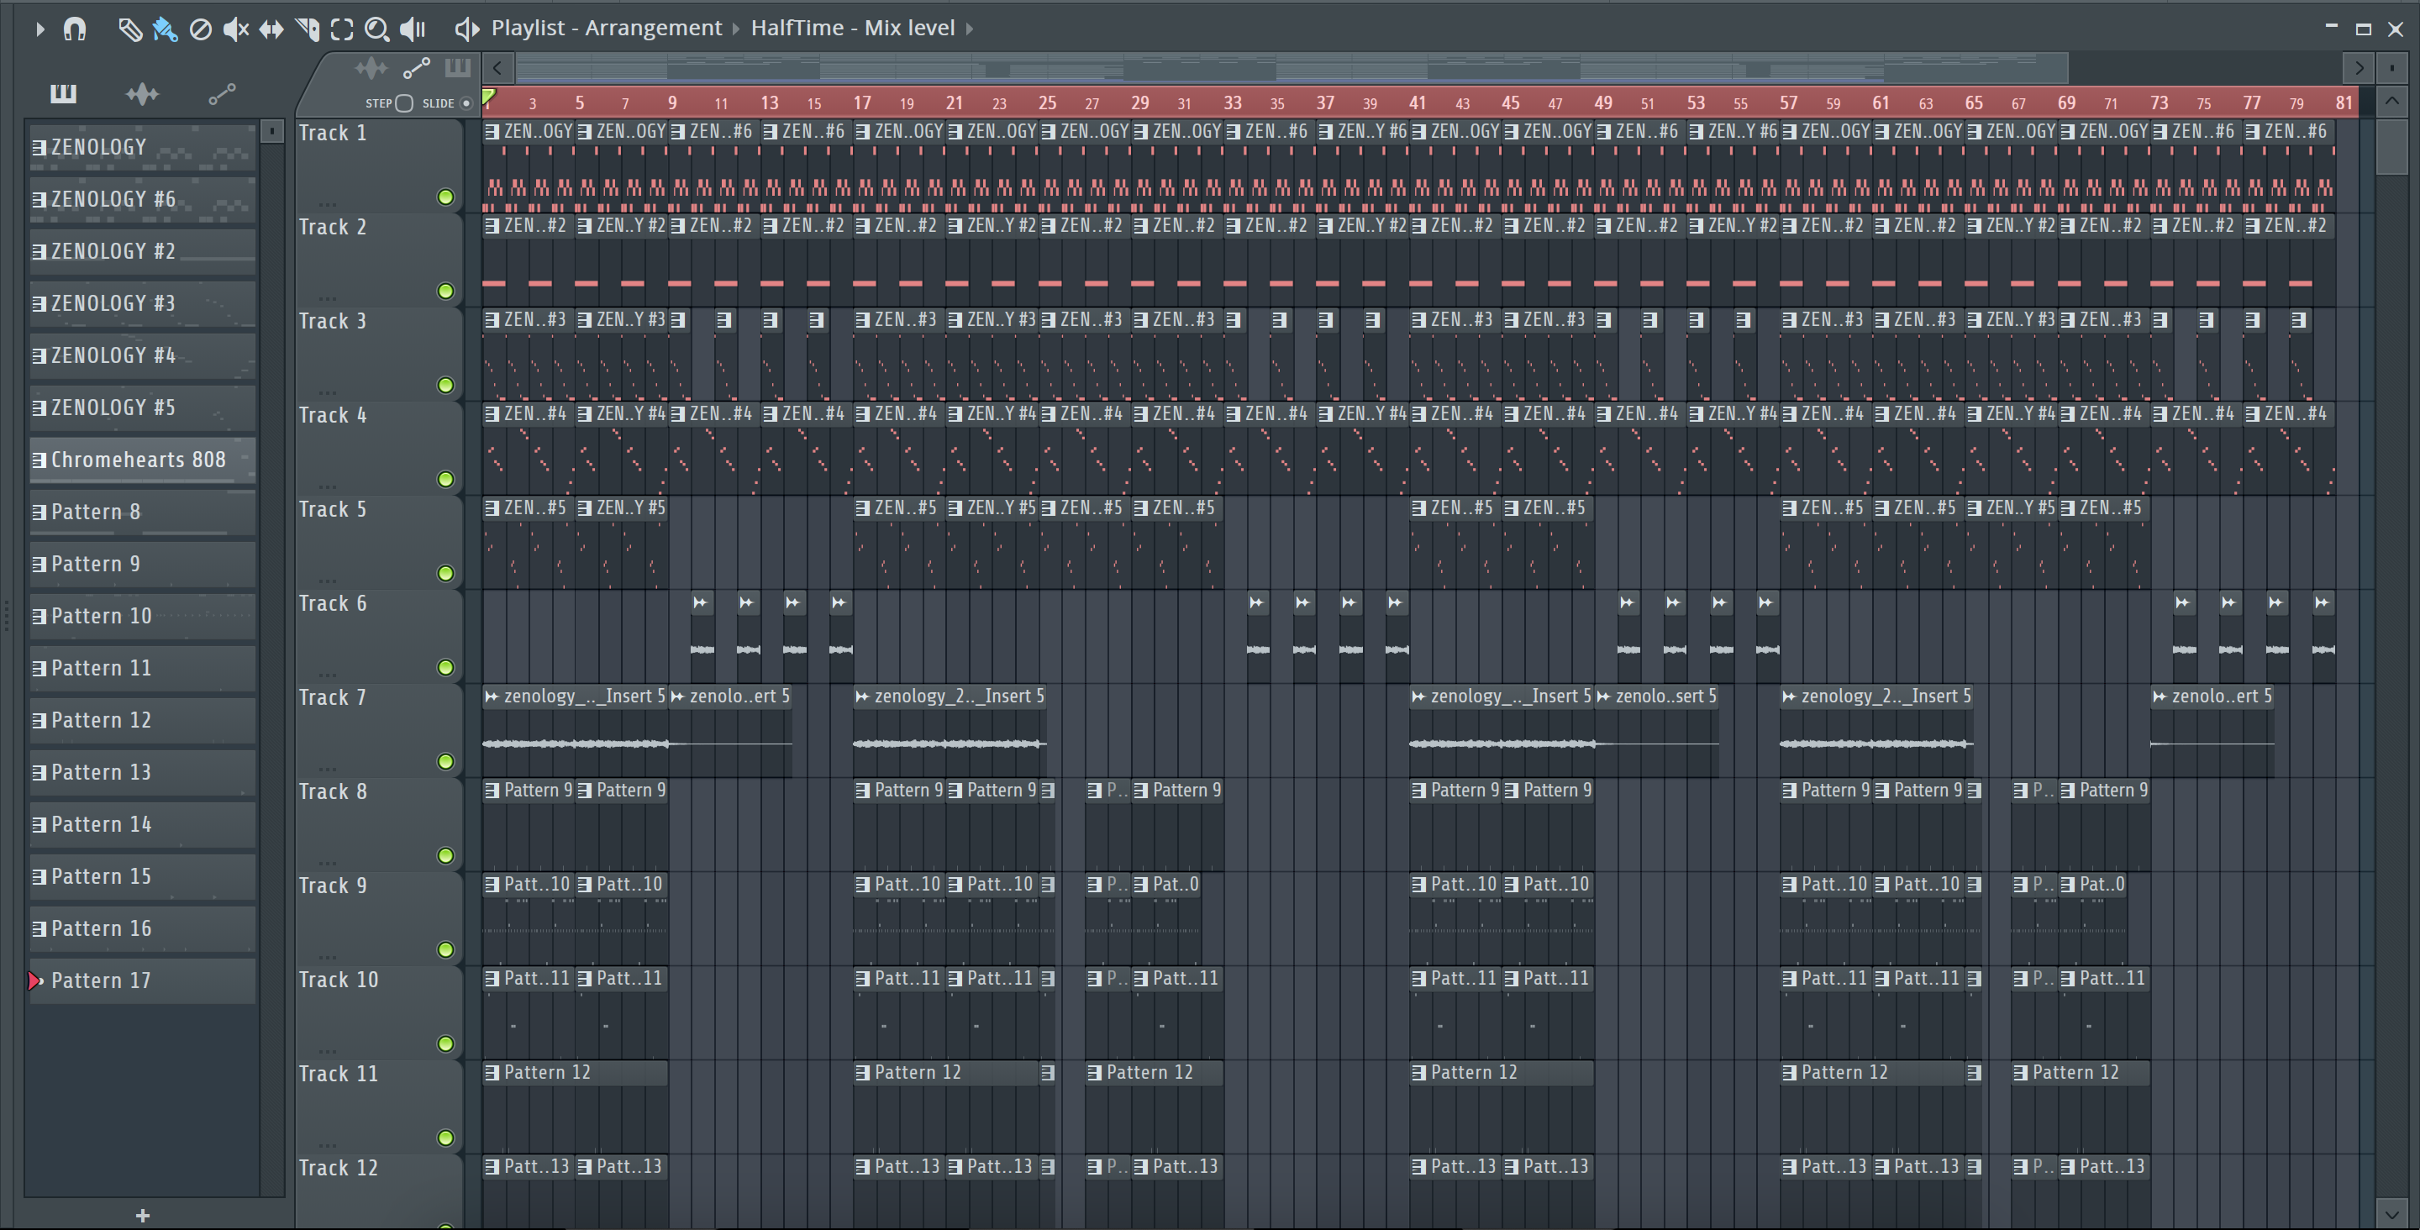Open the playlist options menu arrow
This screenshot has height=1230, width=2420.
point(39,29)
